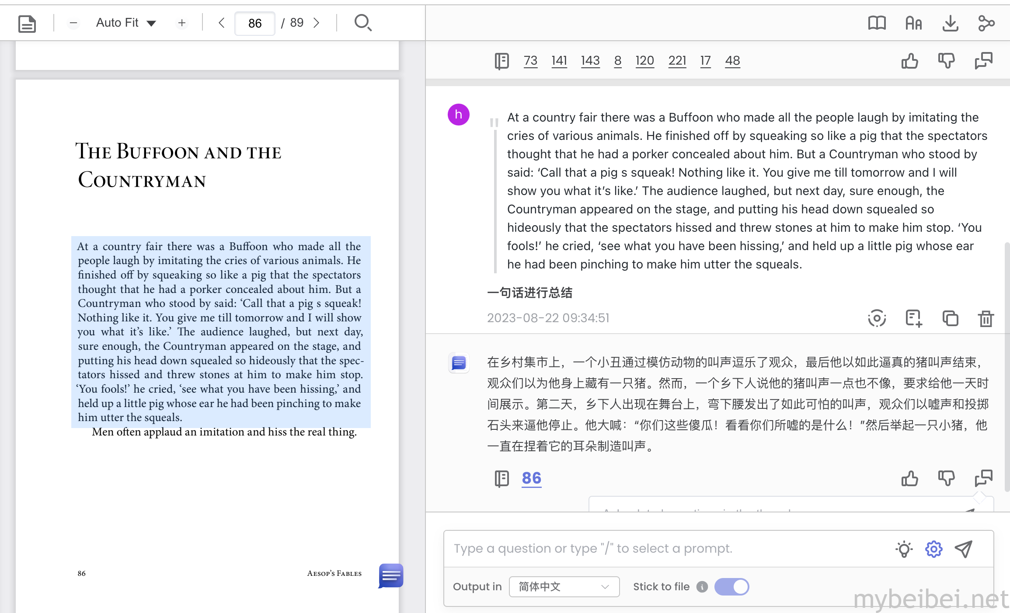Click the references book icon beside page 73
The image size is (1010, 613).
click(x=502, y=61)
